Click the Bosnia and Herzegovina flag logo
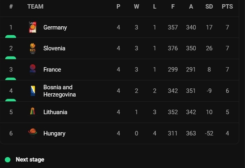Image resolution: width=245 pixels, height=168 pixels. tap(32, 90)
